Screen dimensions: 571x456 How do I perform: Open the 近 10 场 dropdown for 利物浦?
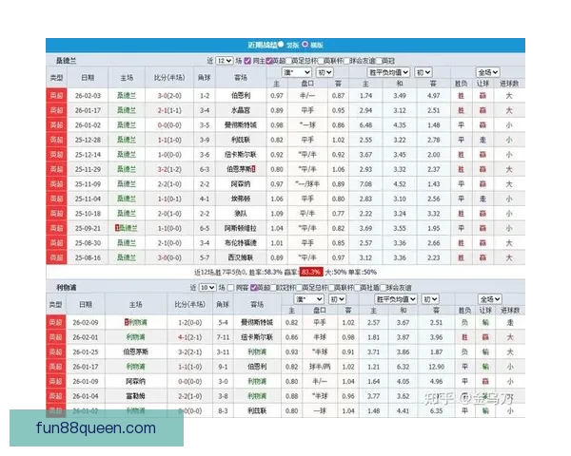point(207,288)
